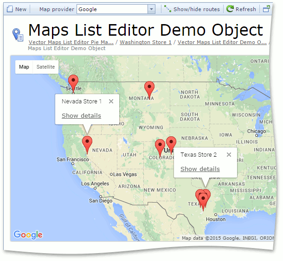Click the window restore icon in toolbar
The width and height of the screenshot is (283, 261).
point(266,9)
